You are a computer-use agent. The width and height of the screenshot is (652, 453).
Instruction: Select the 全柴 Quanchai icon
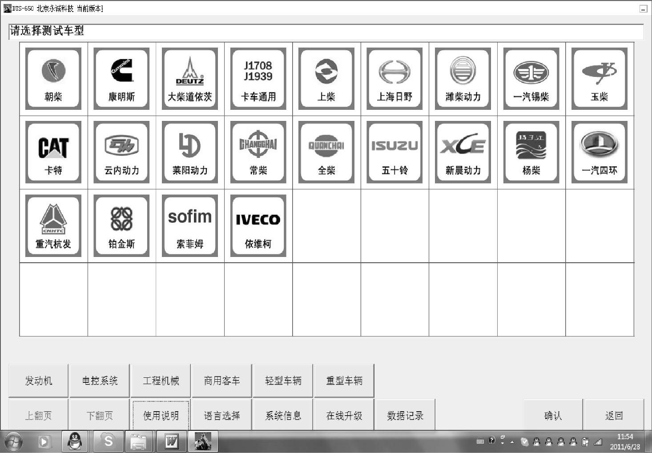326,152
